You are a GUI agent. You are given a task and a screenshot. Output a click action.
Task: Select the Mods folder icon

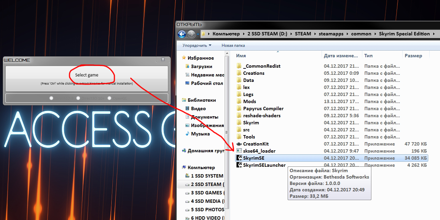(239, 101)
